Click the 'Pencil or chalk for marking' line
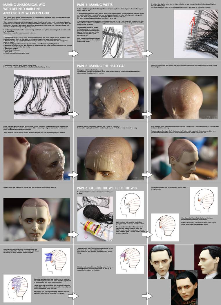221x305 pixels. [16, 53]
